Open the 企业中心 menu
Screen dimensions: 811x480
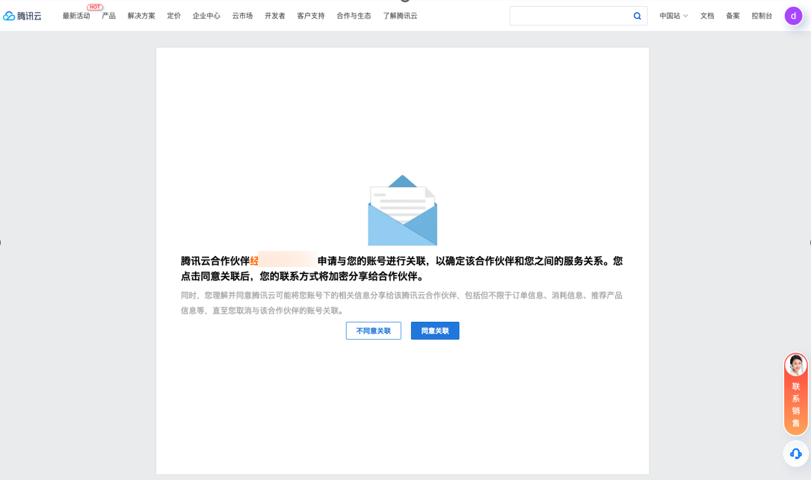tap(206, 16)
